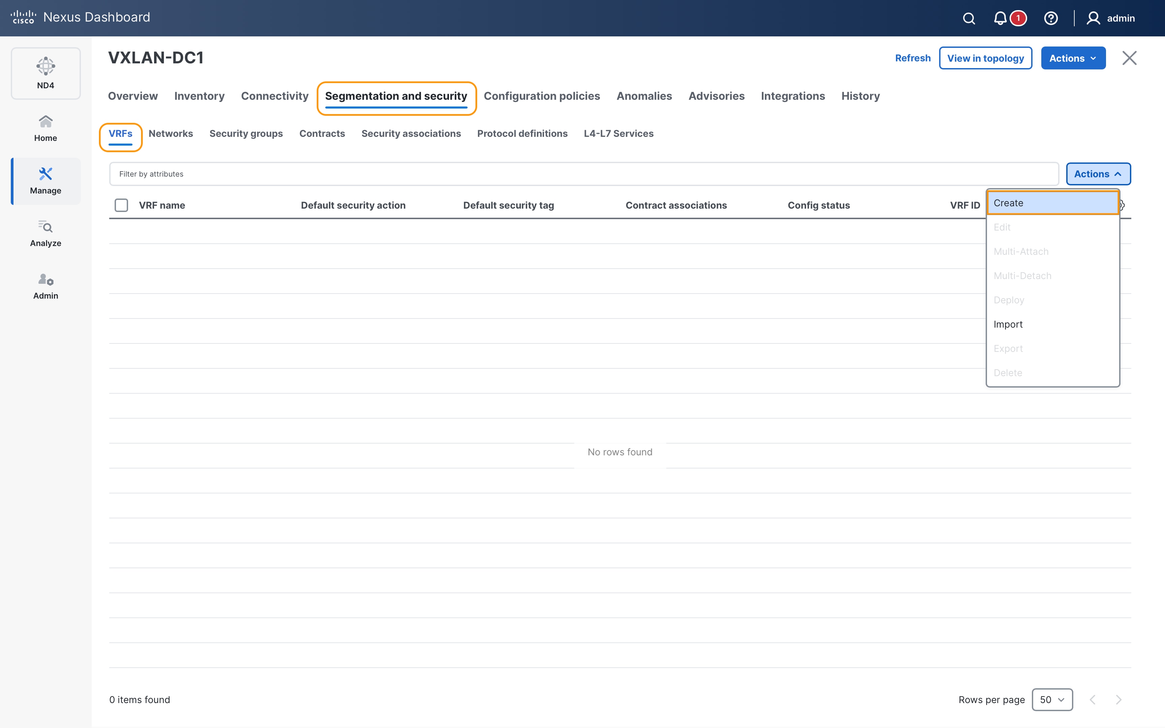The width and height of the screenshot is (1165, 728).
Task: Select the Contracts sub-tab
Action: 322,133
